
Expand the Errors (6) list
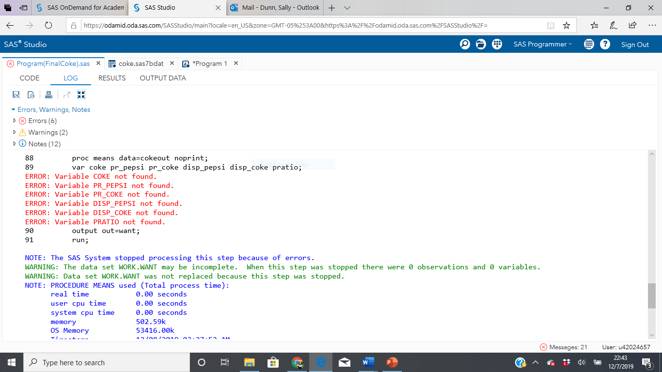(15, 121)
